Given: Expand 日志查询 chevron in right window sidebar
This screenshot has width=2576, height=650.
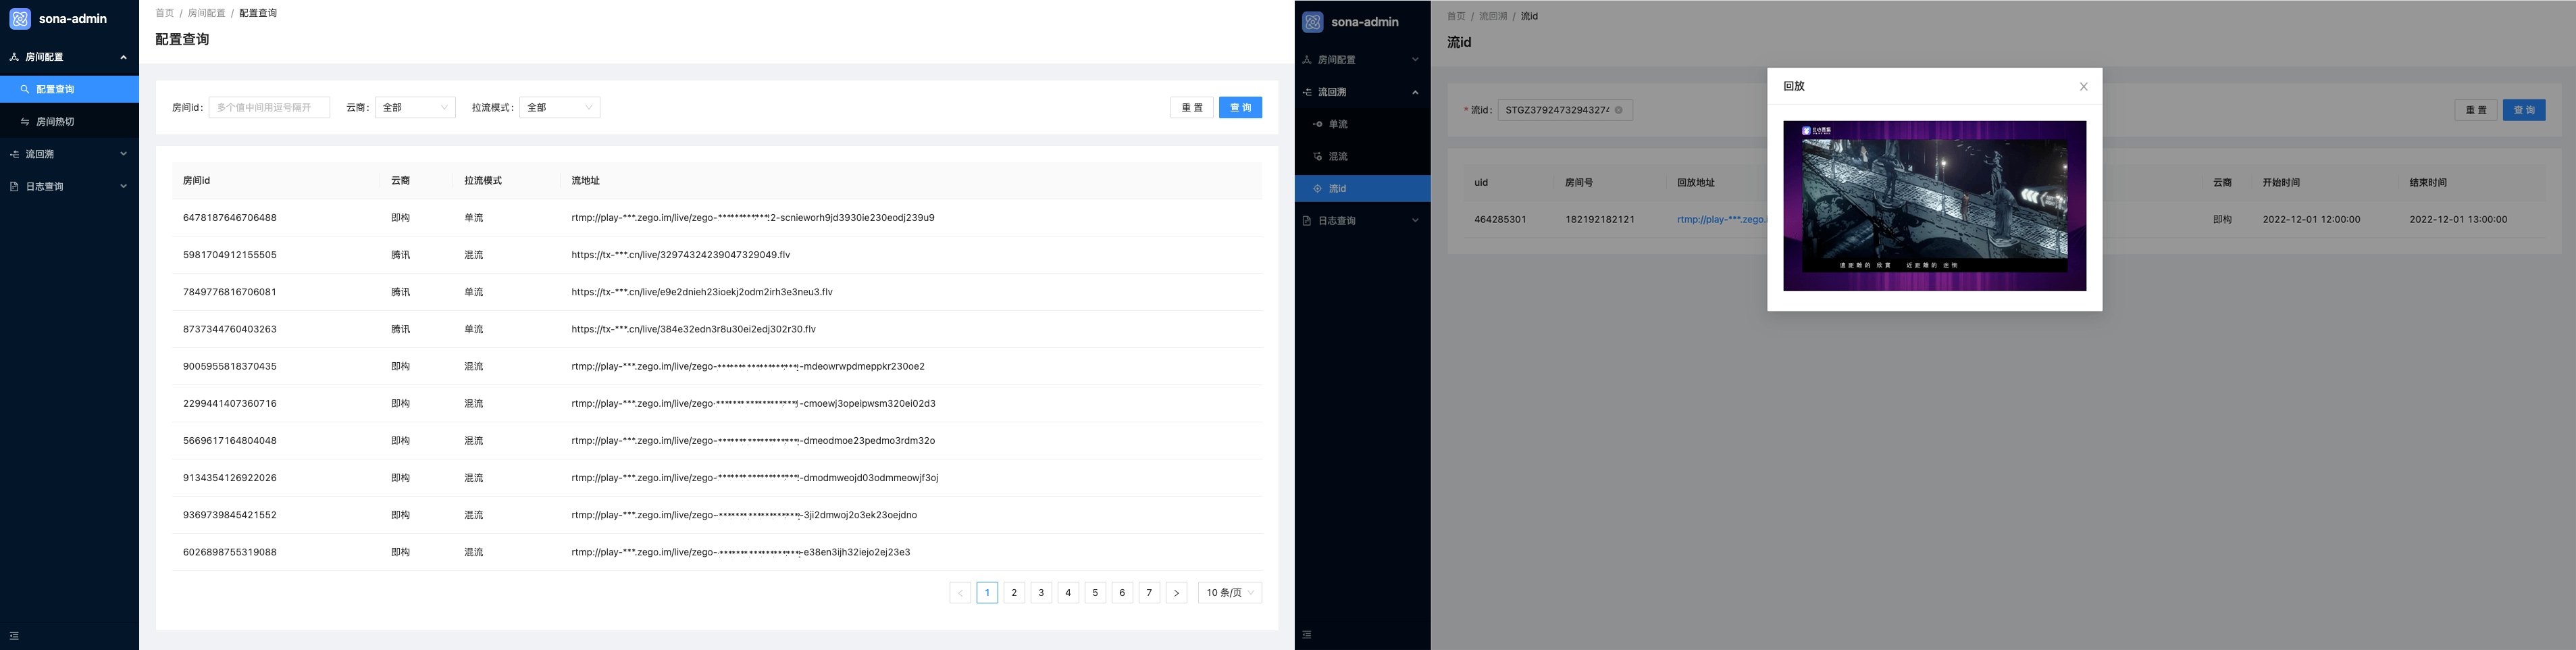Looking at the screenshot, I should (x=1415, y=221).
